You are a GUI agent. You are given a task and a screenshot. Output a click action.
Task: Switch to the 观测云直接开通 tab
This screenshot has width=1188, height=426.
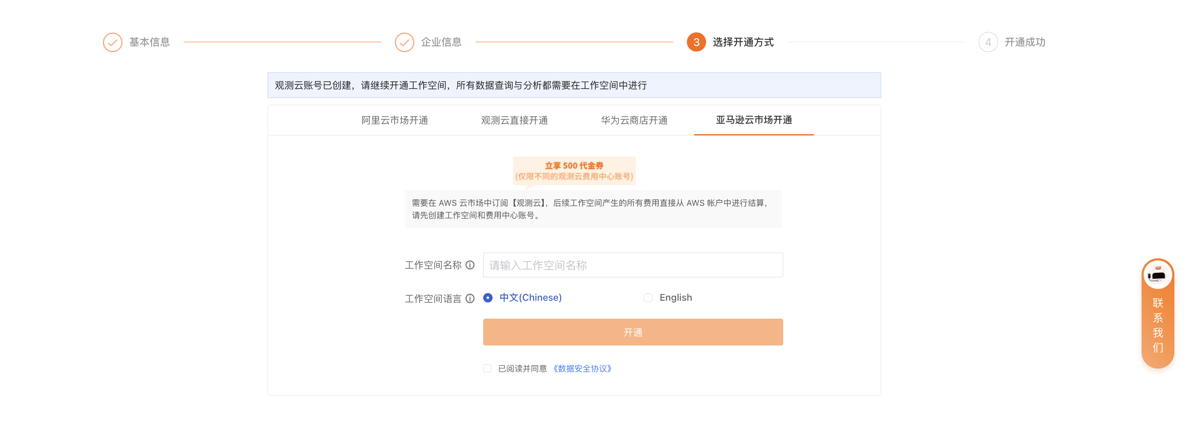514,120
